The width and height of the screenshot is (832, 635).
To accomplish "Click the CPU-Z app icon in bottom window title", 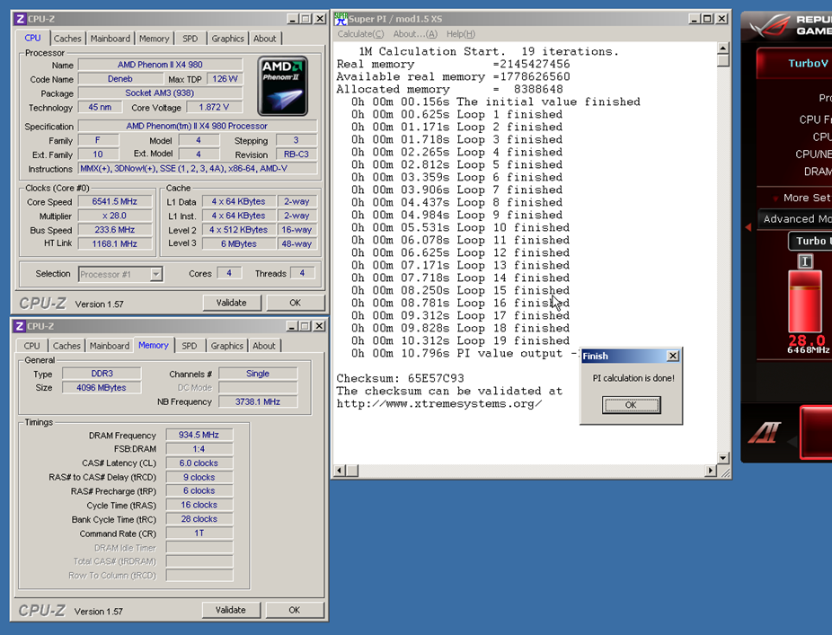I will point(20,326).
